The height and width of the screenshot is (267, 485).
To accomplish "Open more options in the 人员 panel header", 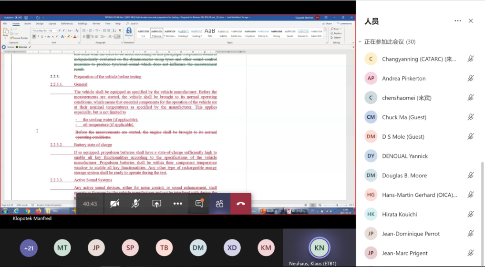I will 458,21.
